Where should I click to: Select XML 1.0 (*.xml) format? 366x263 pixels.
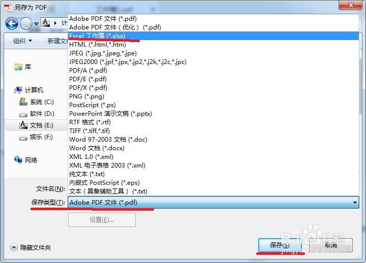[x=213, y=157]
